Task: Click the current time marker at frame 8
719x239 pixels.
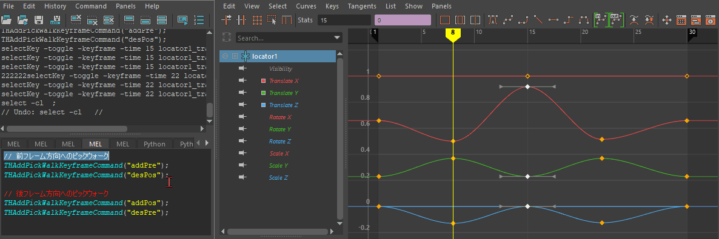Action: point(453,35)
